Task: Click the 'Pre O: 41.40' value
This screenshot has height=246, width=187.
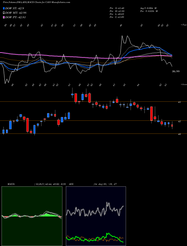Action: [x=117, y=8]
